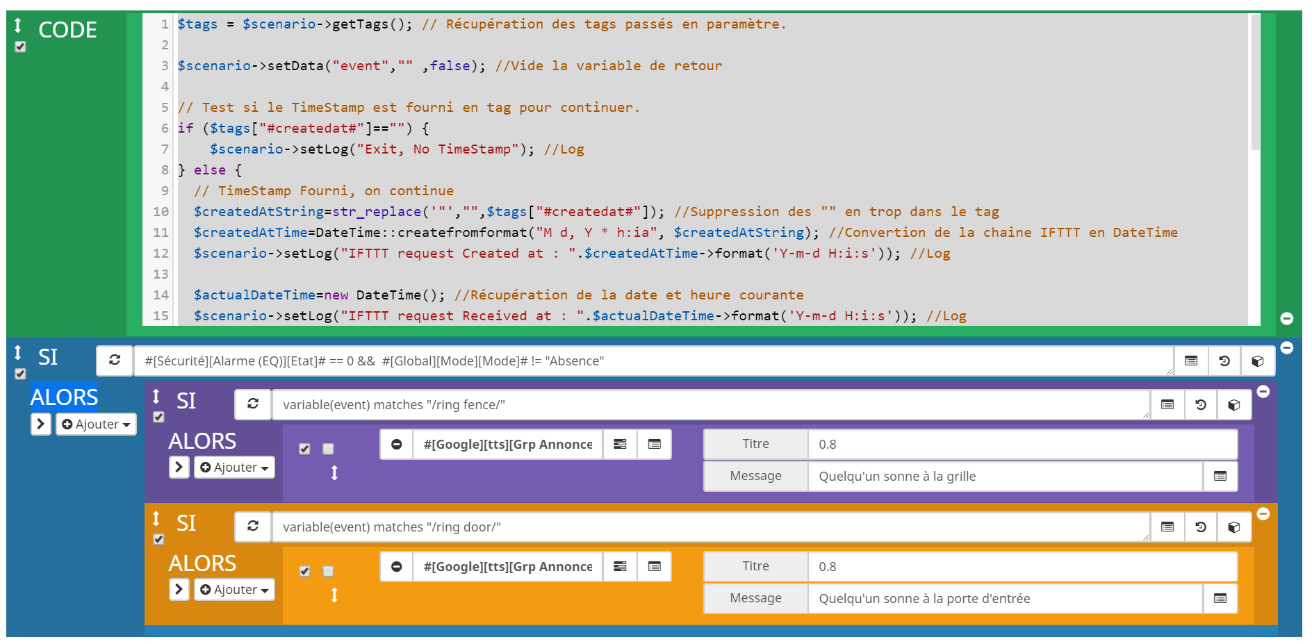Open command picker beside porte d'entrée message
Screen dimensions: 1312x644
point(1220,599)
